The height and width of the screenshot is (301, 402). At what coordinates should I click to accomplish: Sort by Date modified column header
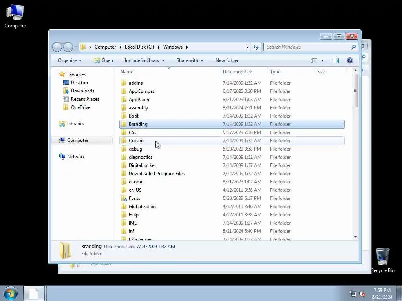click(244, 72)
